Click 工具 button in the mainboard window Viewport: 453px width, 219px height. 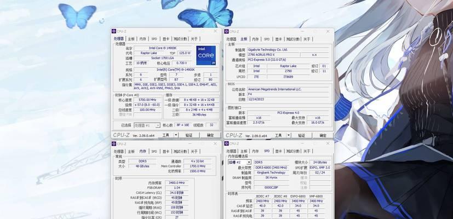(278, 135)
